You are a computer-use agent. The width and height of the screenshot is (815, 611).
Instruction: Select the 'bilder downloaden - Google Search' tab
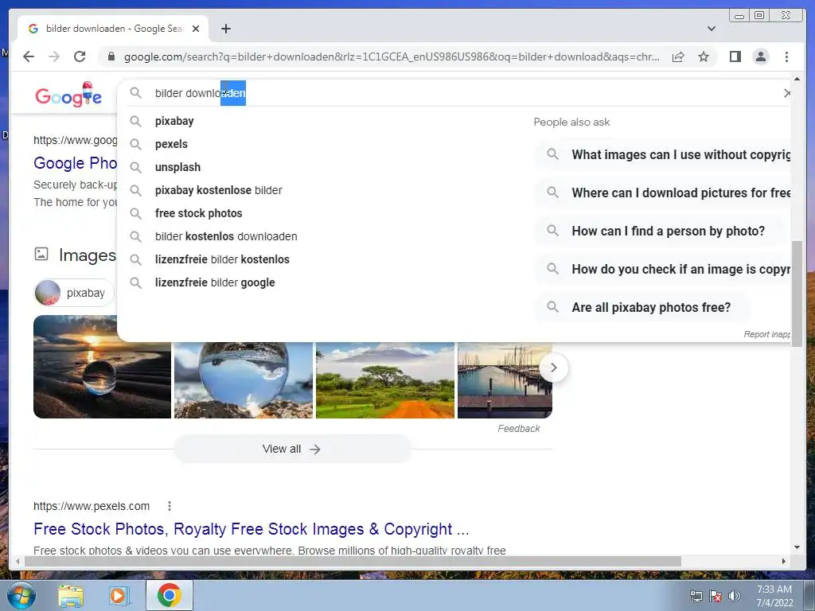(113, 29)
